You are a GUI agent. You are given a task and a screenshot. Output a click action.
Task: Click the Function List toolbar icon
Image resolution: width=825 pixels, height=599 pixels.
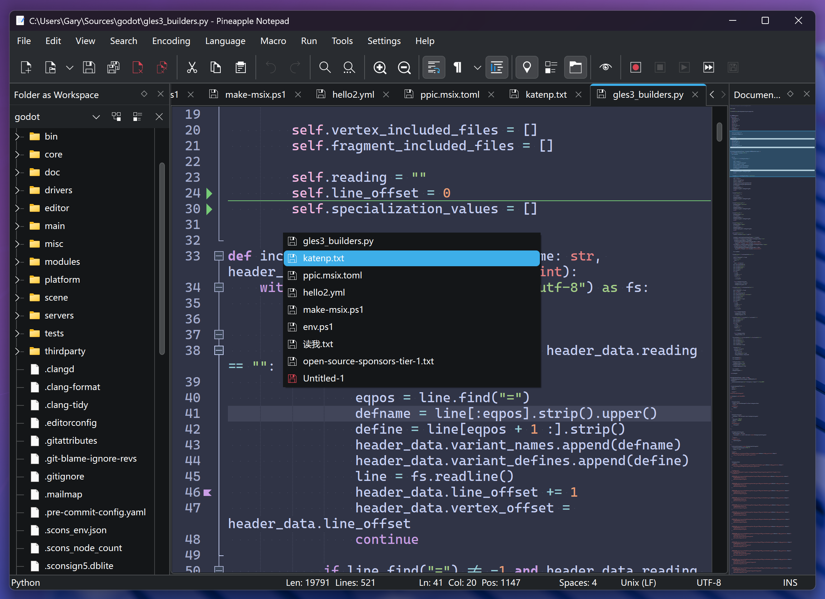[551, 67]
